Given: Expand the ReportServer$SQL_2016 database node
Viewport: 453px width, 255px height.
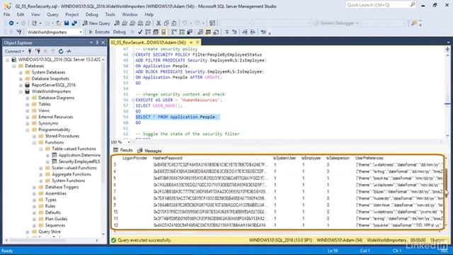Looking at the screenshot, I should (21, 85).
